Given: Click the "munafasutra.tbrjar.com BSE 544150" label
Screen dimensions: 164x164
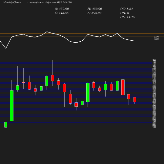Looking at the screenshot, I should 51,2.
